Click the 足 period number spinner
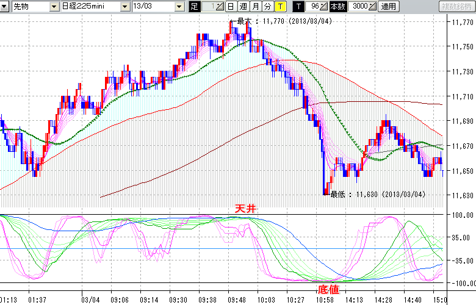The image size is (476, 305). pos(219,7)
